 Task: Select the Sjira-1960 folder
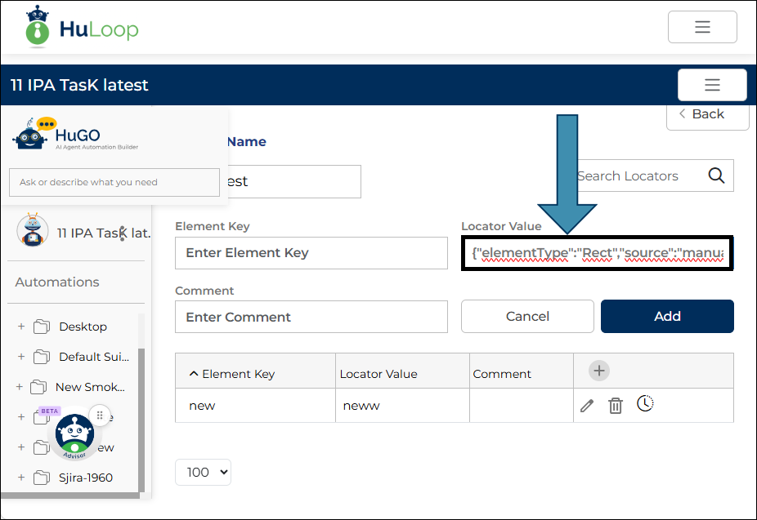coord(86,478)
